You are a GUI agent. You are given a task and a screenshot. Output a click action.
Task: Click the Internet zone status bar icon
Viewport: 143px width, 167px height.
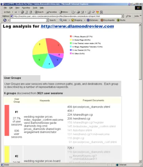[x=117, y=165]
